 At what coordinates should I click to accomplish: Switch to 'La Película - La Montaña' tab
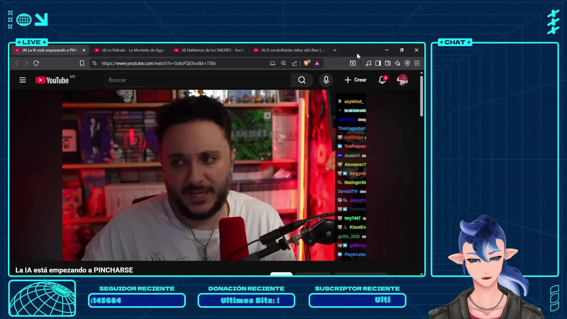(x=129, y=51)
